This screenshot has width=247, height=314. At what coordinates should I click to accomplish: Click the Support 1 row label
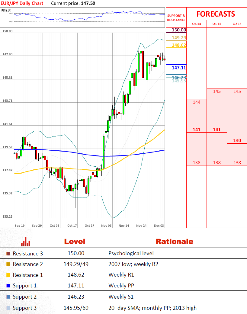pyautogui.click(x=25, y=286)
